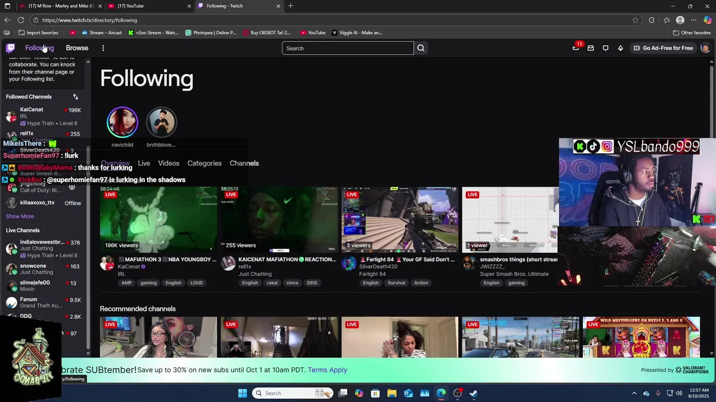Open the Twitch more options menu
The height and width of the screenshot is (402, 716).
click(x=103, y=48)
